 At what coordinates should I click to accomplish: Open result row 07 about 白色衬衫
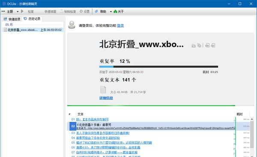[x=107, y=153]
